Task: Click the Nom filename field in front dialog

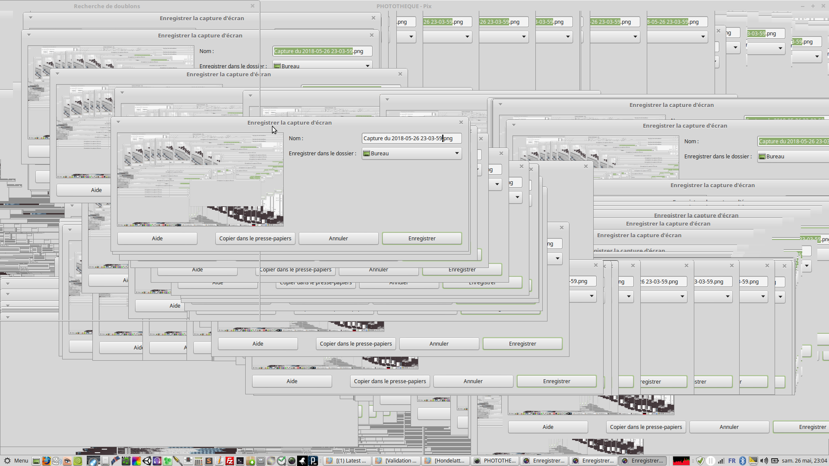Action: [411, 138]
